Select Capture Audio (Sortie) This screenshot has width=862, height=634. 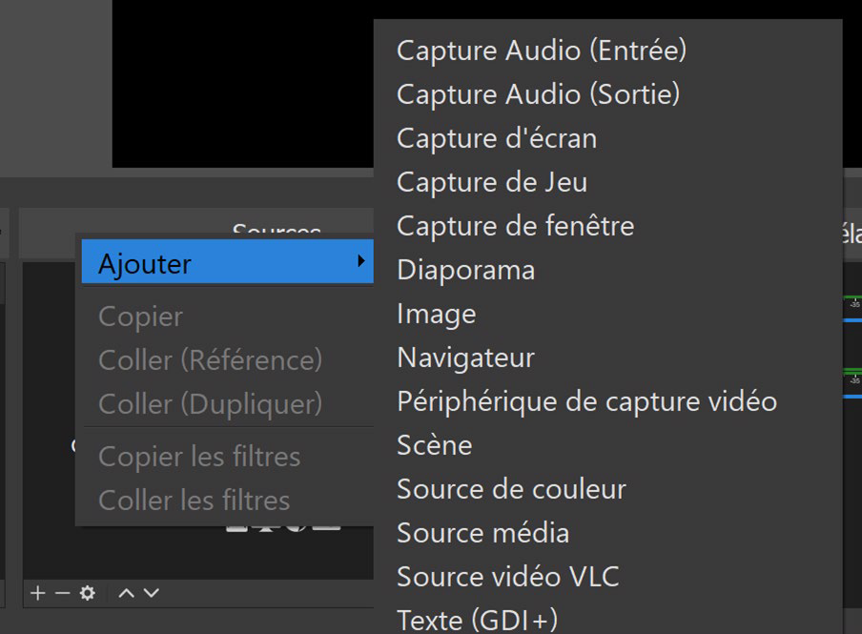pyautogui.click(x=538, y=94)
